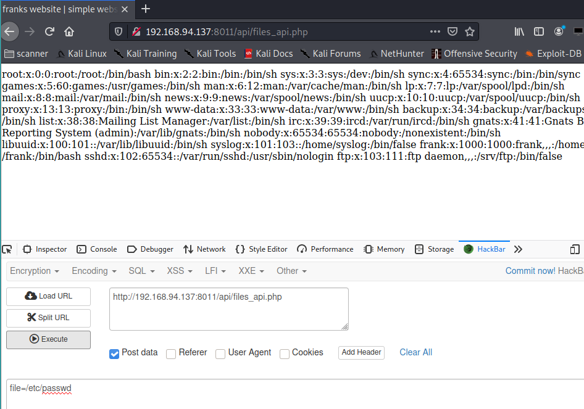Image resolution: width=584 pixels, height=409 pixels.
Task: Toggle the sidebars icon
Action: 538,31
